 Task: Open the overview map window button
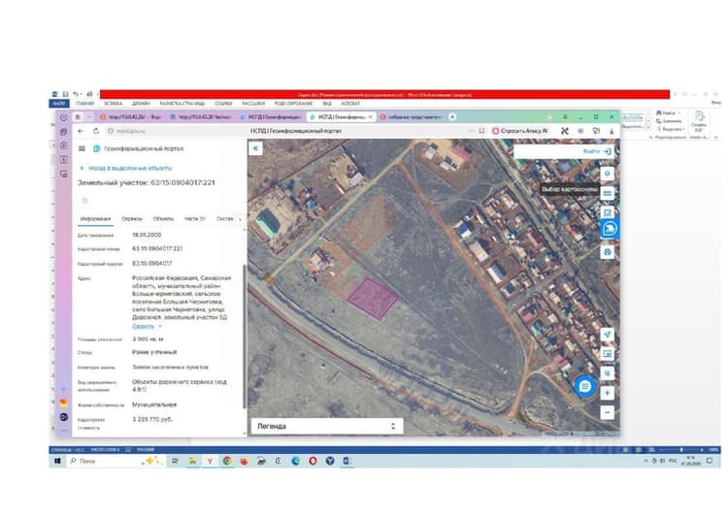[x=608, y=354]
